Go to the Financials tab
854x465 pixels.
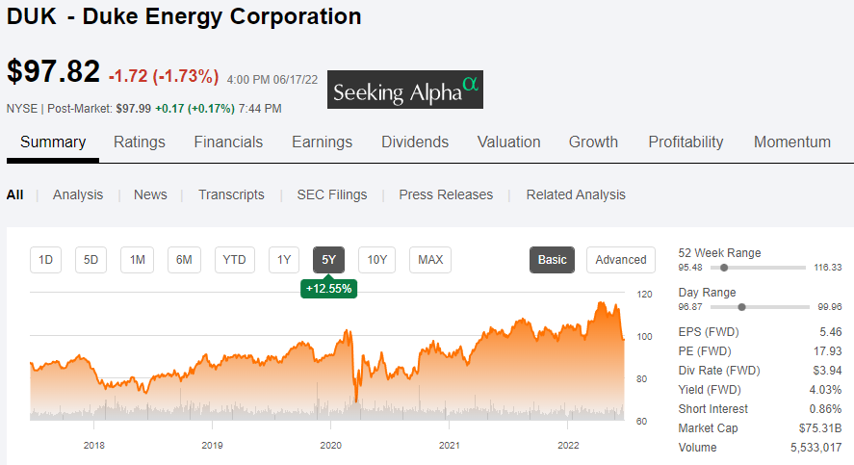(228, 142)
